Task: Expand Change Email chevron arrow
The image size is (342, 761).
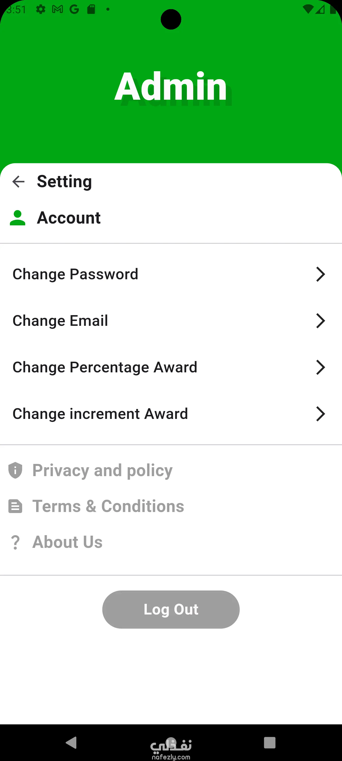Action: 320,321
